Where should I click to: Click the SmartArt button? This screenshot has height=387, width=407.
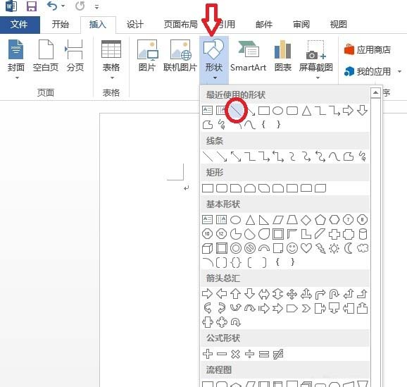pos(248,56)
